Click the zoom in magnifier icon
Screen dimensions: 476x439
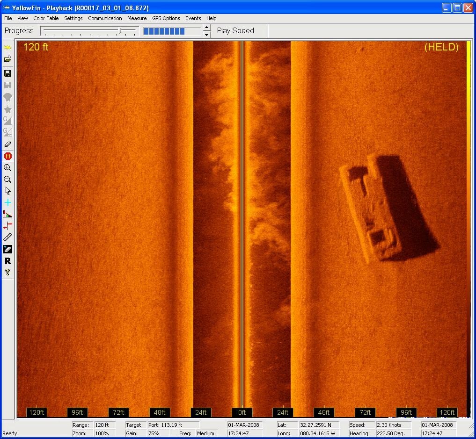coord(7,168)
